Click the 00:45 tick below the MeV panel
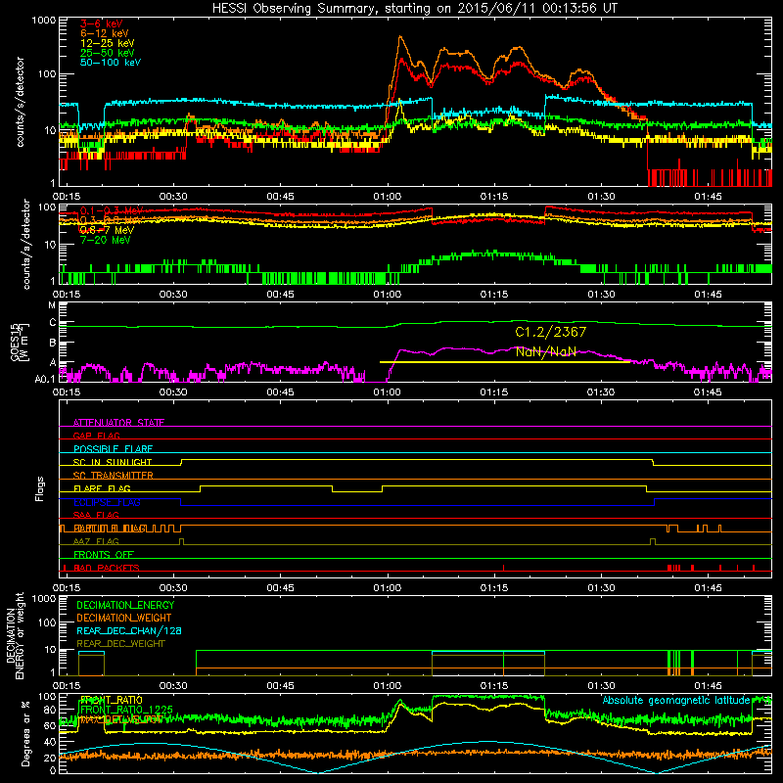The image size is (783, 783). coord(280,295)
